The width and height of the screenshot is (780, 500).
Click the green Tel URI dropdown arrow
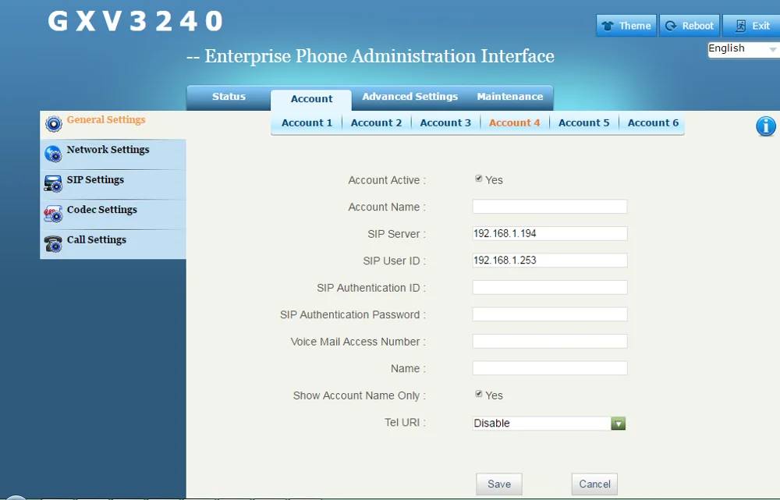click(618, 424)
